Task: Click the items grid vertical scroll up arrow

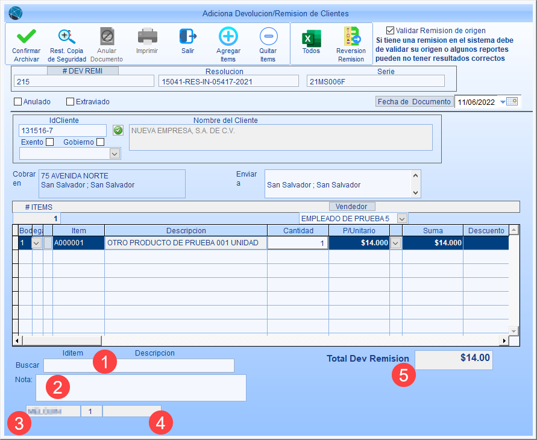Action: pyautogui.click(x=513, y=230)
